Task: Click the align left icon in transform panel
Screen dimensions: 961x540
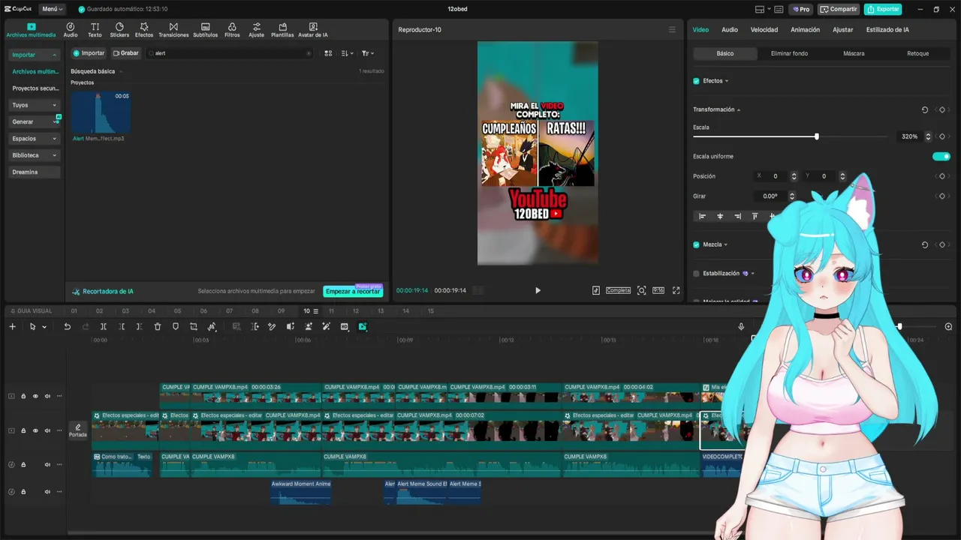Action: [703, 216]
